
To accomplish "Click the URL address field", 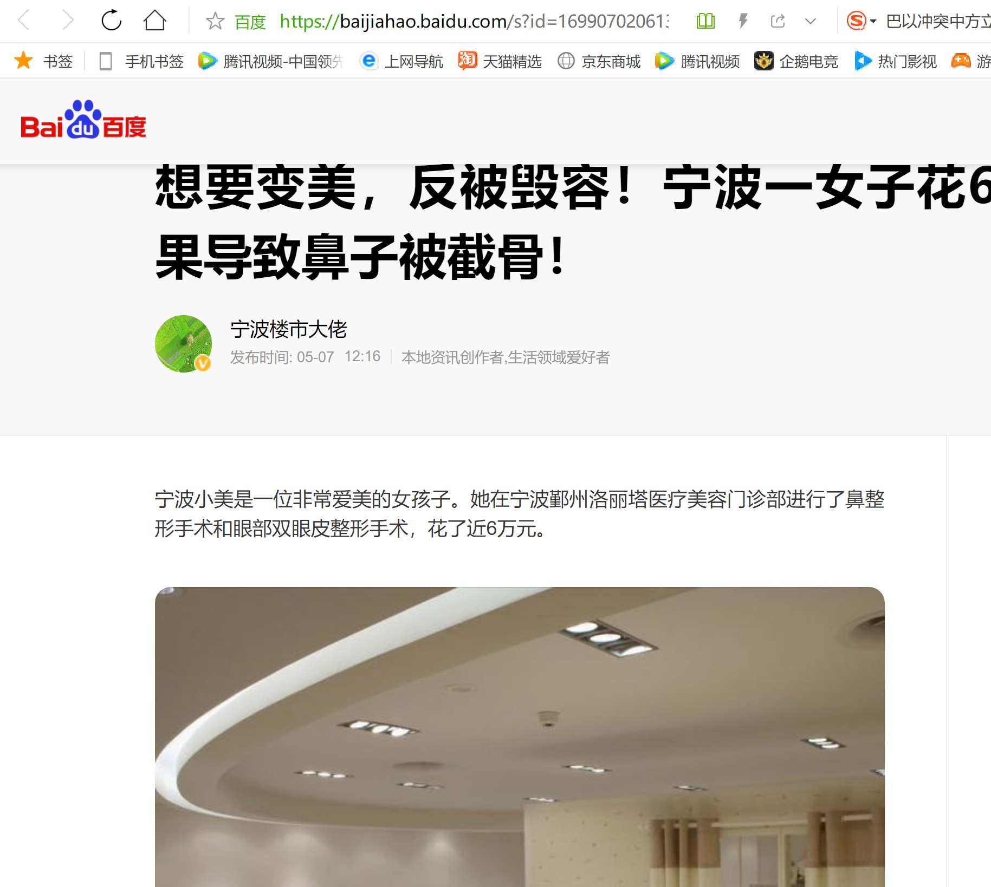I will (x=474, y=21).
